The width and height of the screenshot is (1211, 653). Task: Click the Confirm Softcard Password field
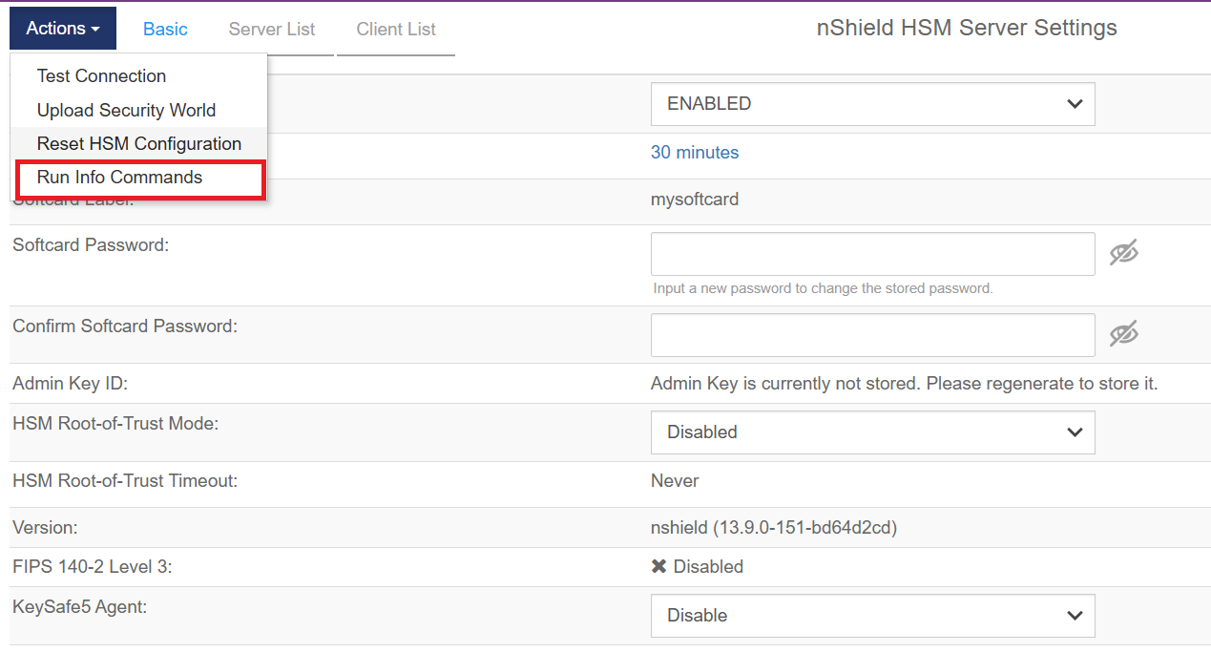872,335
